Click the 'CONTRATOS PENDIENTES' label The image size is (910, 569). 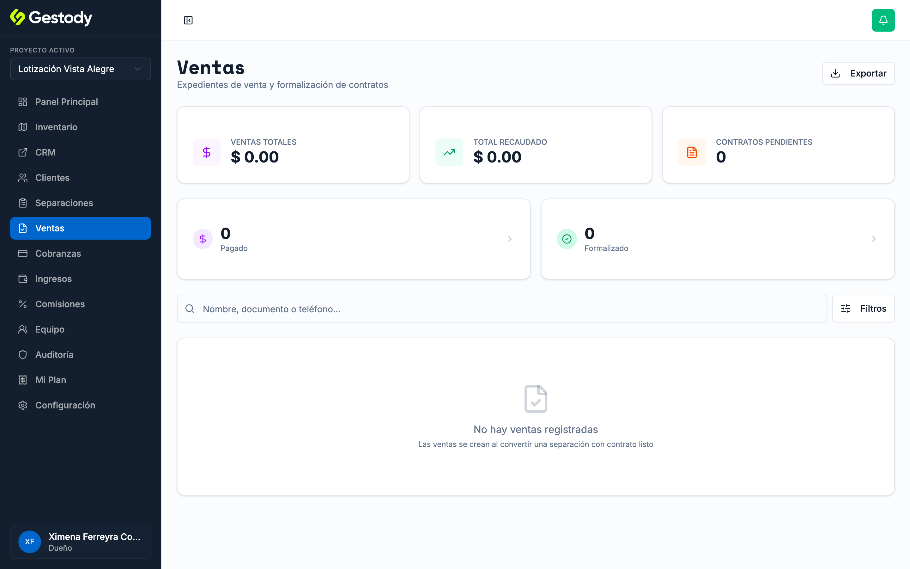[764, 142]
